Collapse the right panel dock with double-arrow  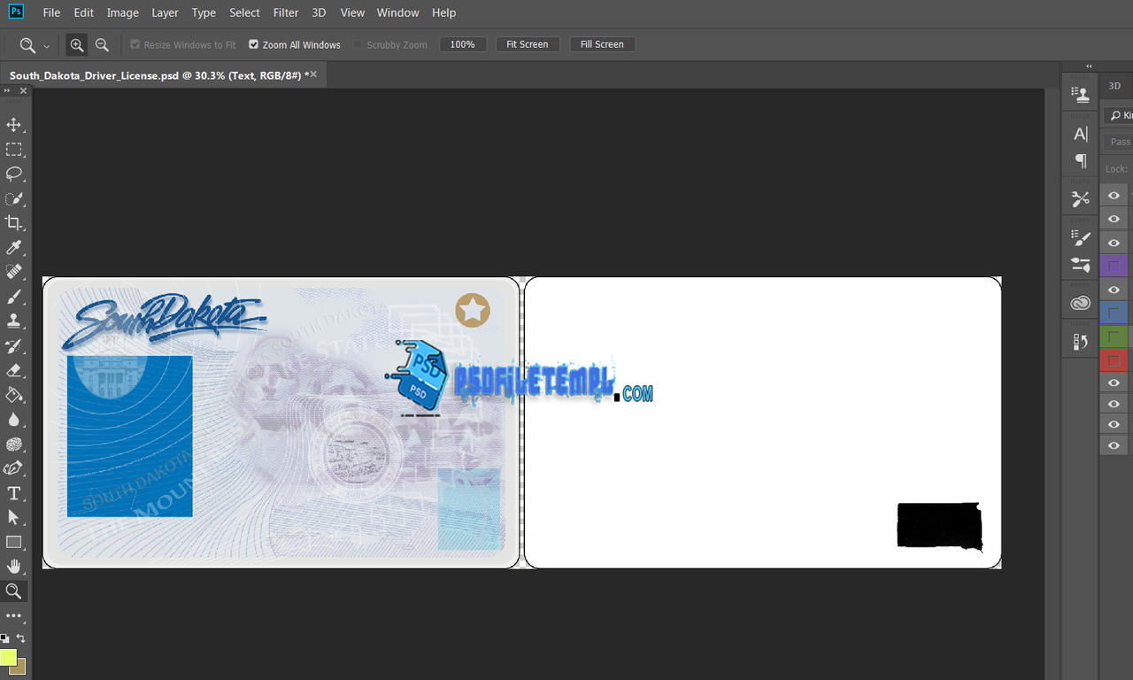click(x=1089, y=66)
